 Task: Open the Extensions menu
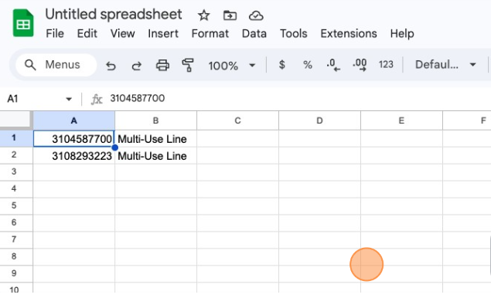pyautogui.click(x=349, y=33)
